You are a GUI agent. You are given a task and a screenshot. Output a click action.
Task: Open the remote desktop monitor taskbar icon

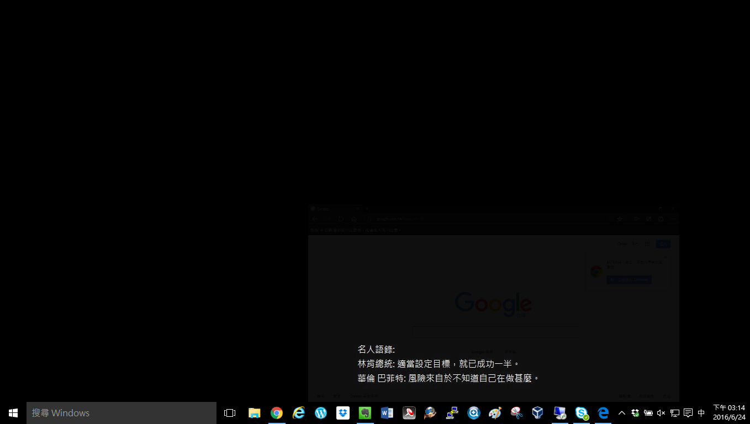[x=559, y=413]
